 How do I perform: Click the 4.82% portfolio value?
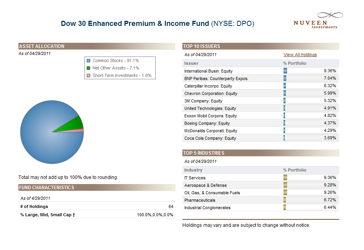click(330, 115)
